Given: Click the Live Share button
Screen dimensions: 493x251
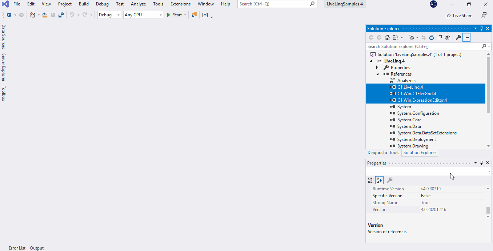Looking at the screenshot, I should click(x=459, y=16).
